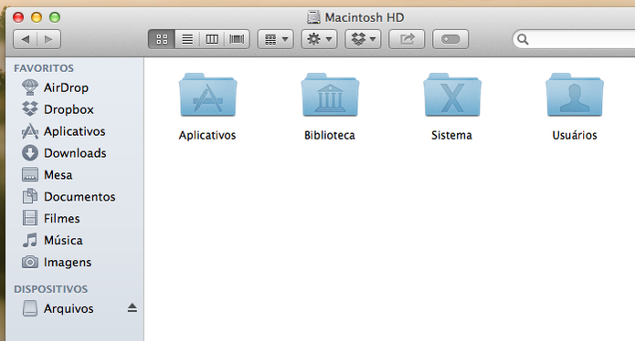Open the gear action menu
Screen dimensions: 635x341
click(319, 39)
